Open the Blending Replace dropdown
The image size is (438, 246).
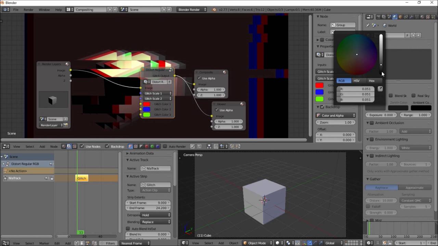pyautogui.click(x=156, y=222)
